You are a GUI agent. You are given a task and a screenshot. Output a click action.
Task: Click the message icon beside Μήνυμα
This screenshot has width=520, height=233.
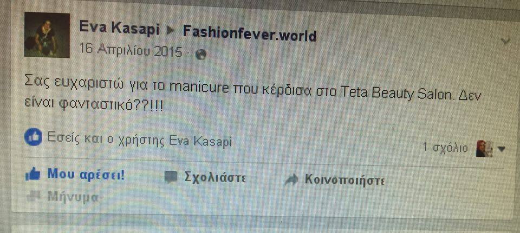click(33, 196)
